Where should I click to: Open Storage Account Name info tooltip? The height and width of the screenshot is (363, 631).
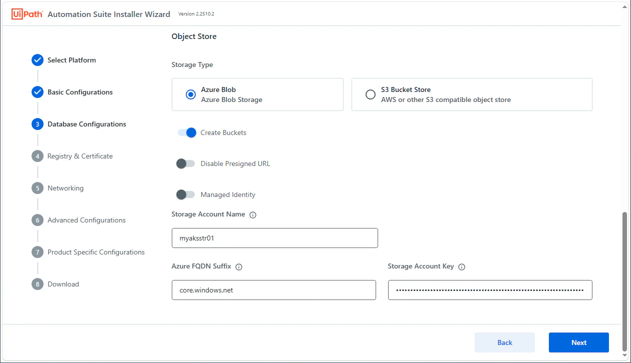point(253,215)
